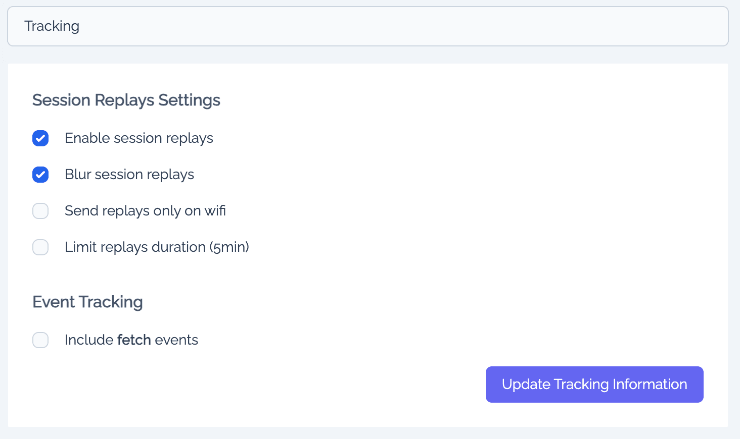Image resolution: width=740 pixels, height=439 pixels.
Task: Click the 'Limit replays duration (5min)' label
Action: coord(157,247)
